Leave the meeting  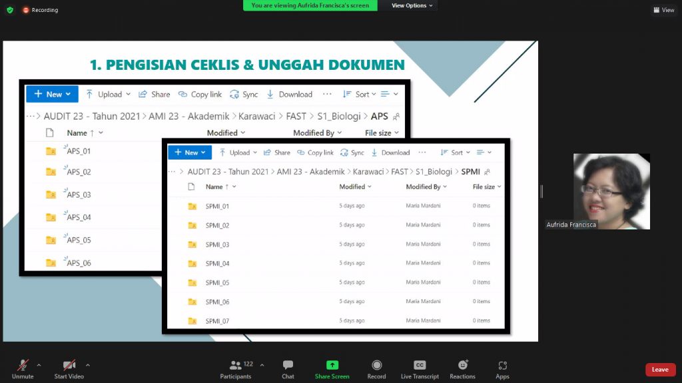pyautogui.click(x=660, y=370)
